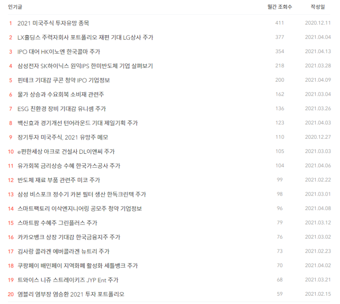Click monthly view count 354

[x=280, y=51]
